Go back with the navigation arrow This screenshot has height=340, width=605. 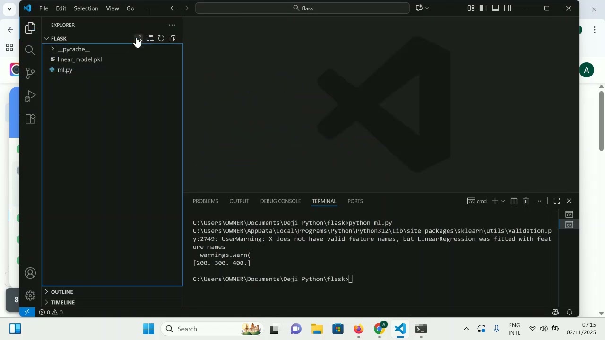tap(173, 8)
